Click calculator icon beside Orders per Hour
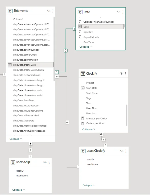The width and height of the screenshot is (150, 195). click(83, 123)
